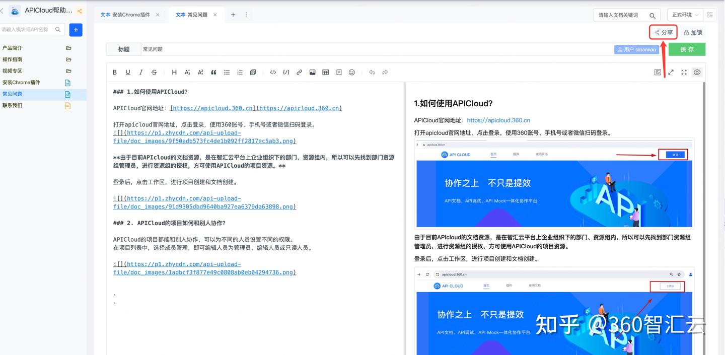Add a blockquote with the quote icon
Viewport: 725px width, 355px height.
[213, 73]
